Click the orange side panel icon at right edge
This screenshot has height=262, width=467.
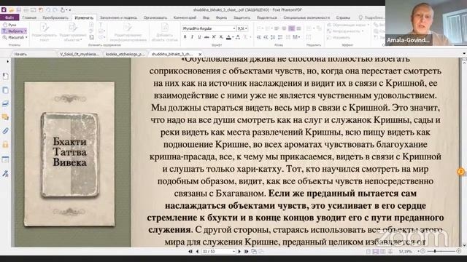click(461, 172)
